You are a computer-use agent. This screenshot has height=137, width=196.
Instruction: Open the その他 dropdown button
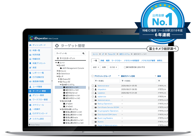point(113,67)
